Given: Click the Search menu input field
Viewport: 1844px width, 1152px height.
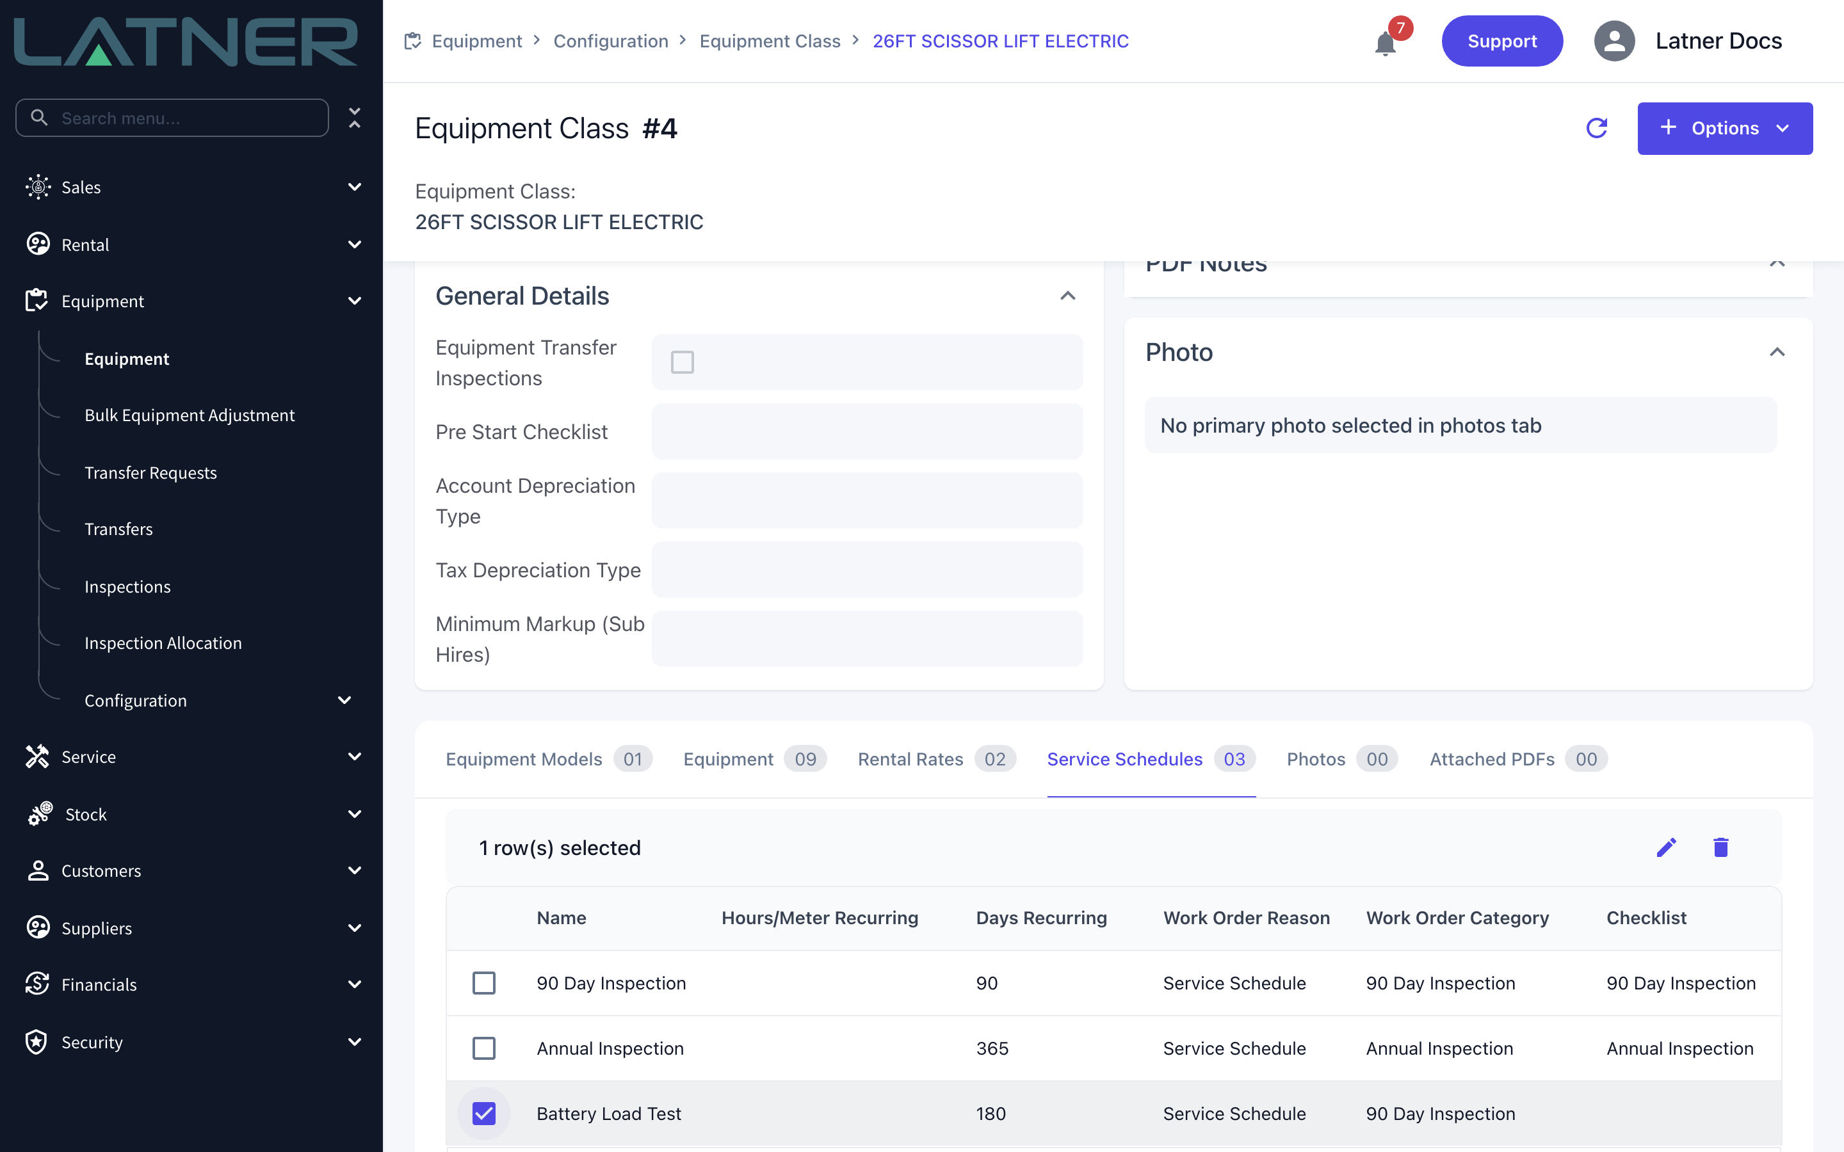Looking at the screenshot, I should (x=172, y=118).
